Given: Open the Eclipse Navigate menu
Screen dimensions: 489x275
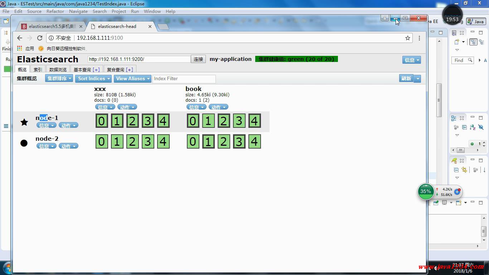Looking at the screenshot, I should 78,11.
